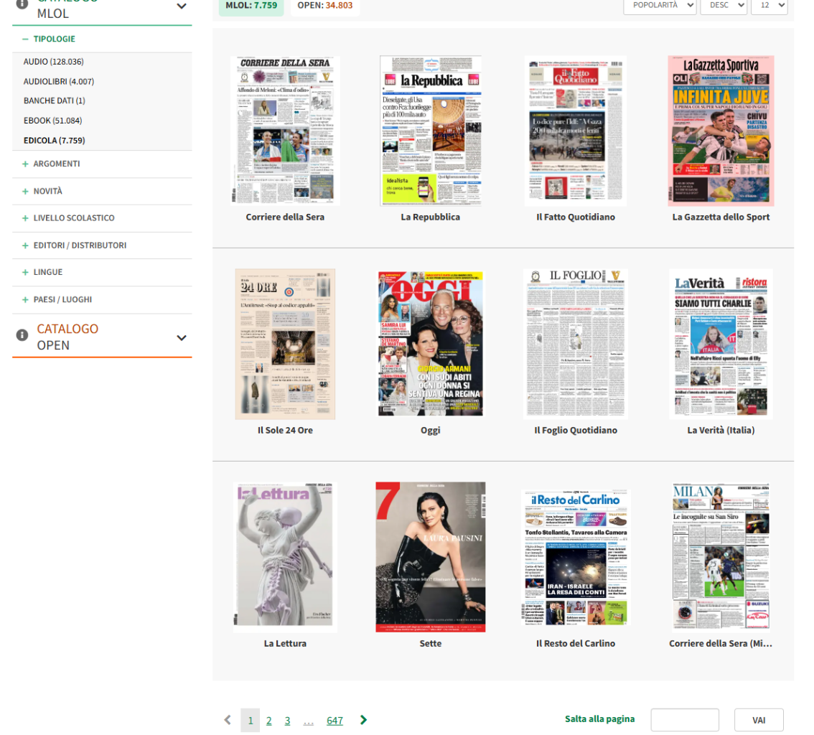814x735 pixels.
Task: Collapse the Tipologie section
Action: [50, 39]
